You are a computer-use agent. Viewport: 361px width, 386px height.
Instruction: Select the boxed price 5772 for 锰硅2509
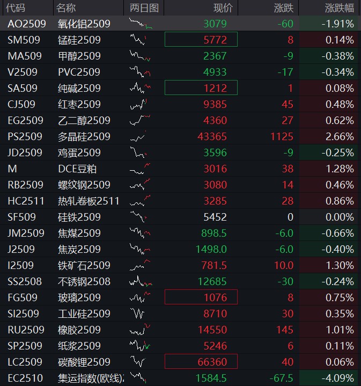click(x=201, y=40)
